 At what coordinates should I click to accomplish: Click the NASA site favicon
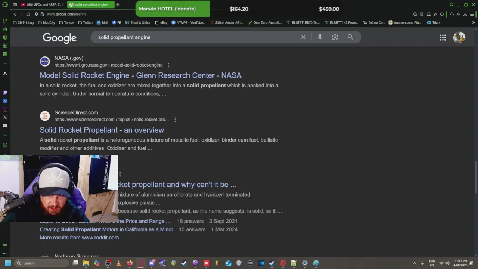45,61
